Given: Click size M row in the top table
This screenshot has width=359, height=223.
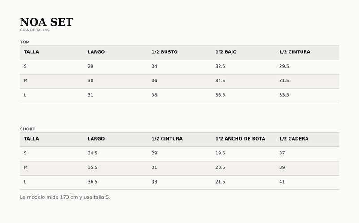Looking at the screenshot, I should [179, 81].
